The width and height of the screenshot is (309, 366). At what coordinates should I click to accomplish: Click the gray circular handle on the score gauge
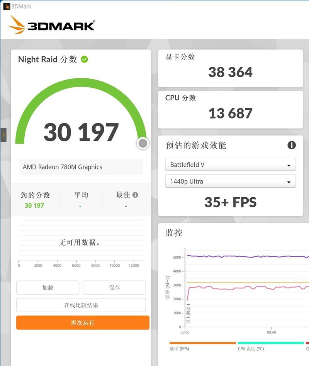[x=143, y=143]
